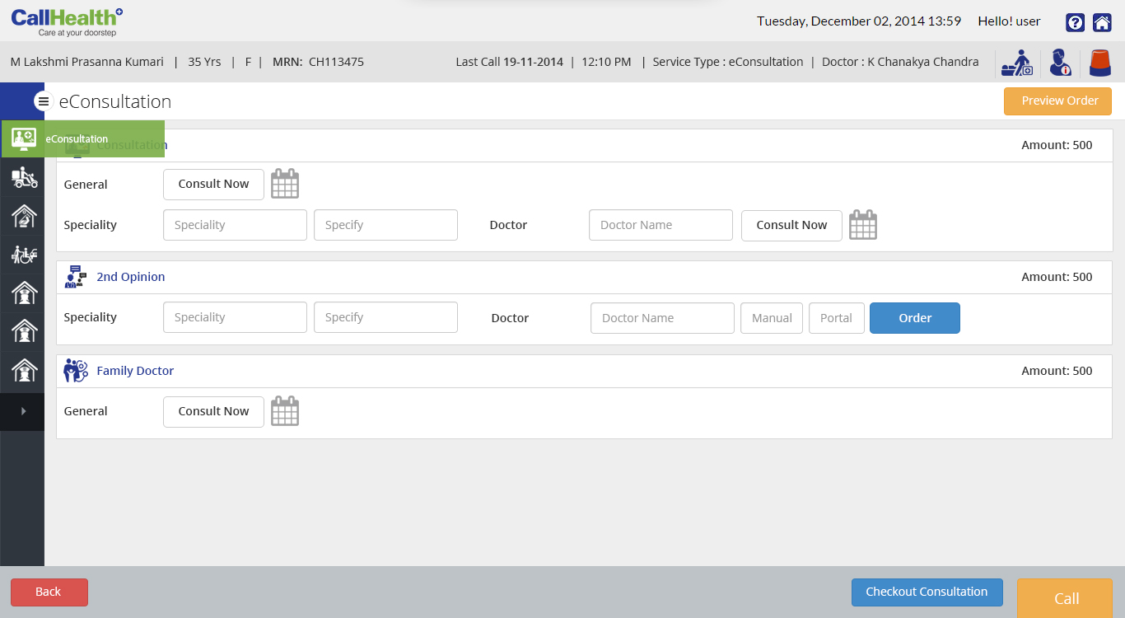Viewport: 1125px width, 618px height.
Task: Click the 12:10 PM call time
Action: coord(606,62)
